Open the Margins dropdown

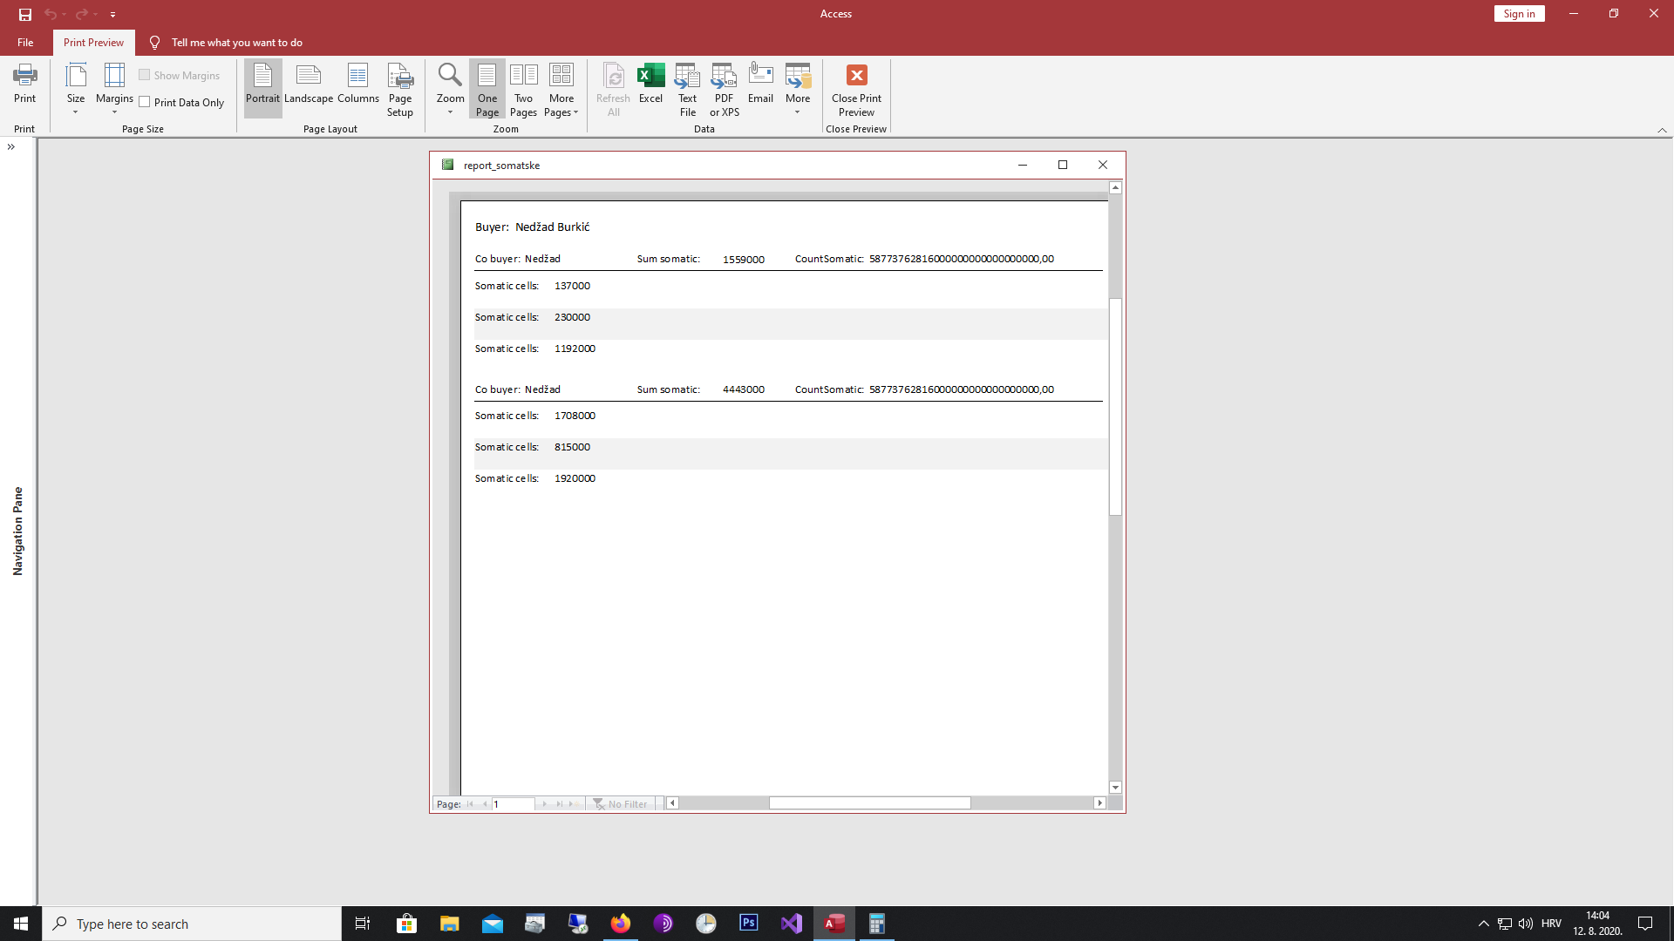coord(114,89)
